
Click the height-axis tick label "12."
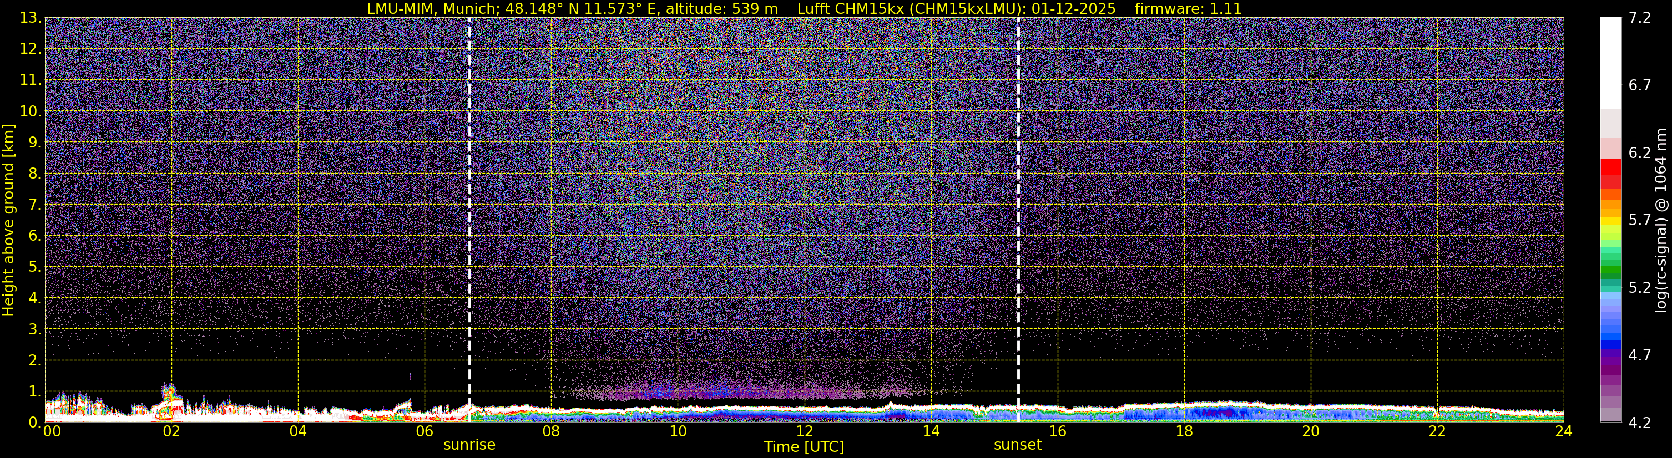(31, 49)
